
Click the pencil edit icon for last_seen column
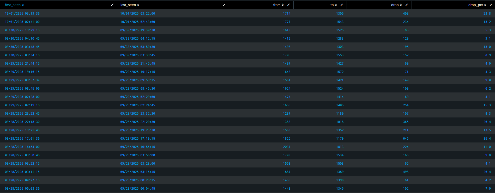pyautogui.click(x=224, y=5)
